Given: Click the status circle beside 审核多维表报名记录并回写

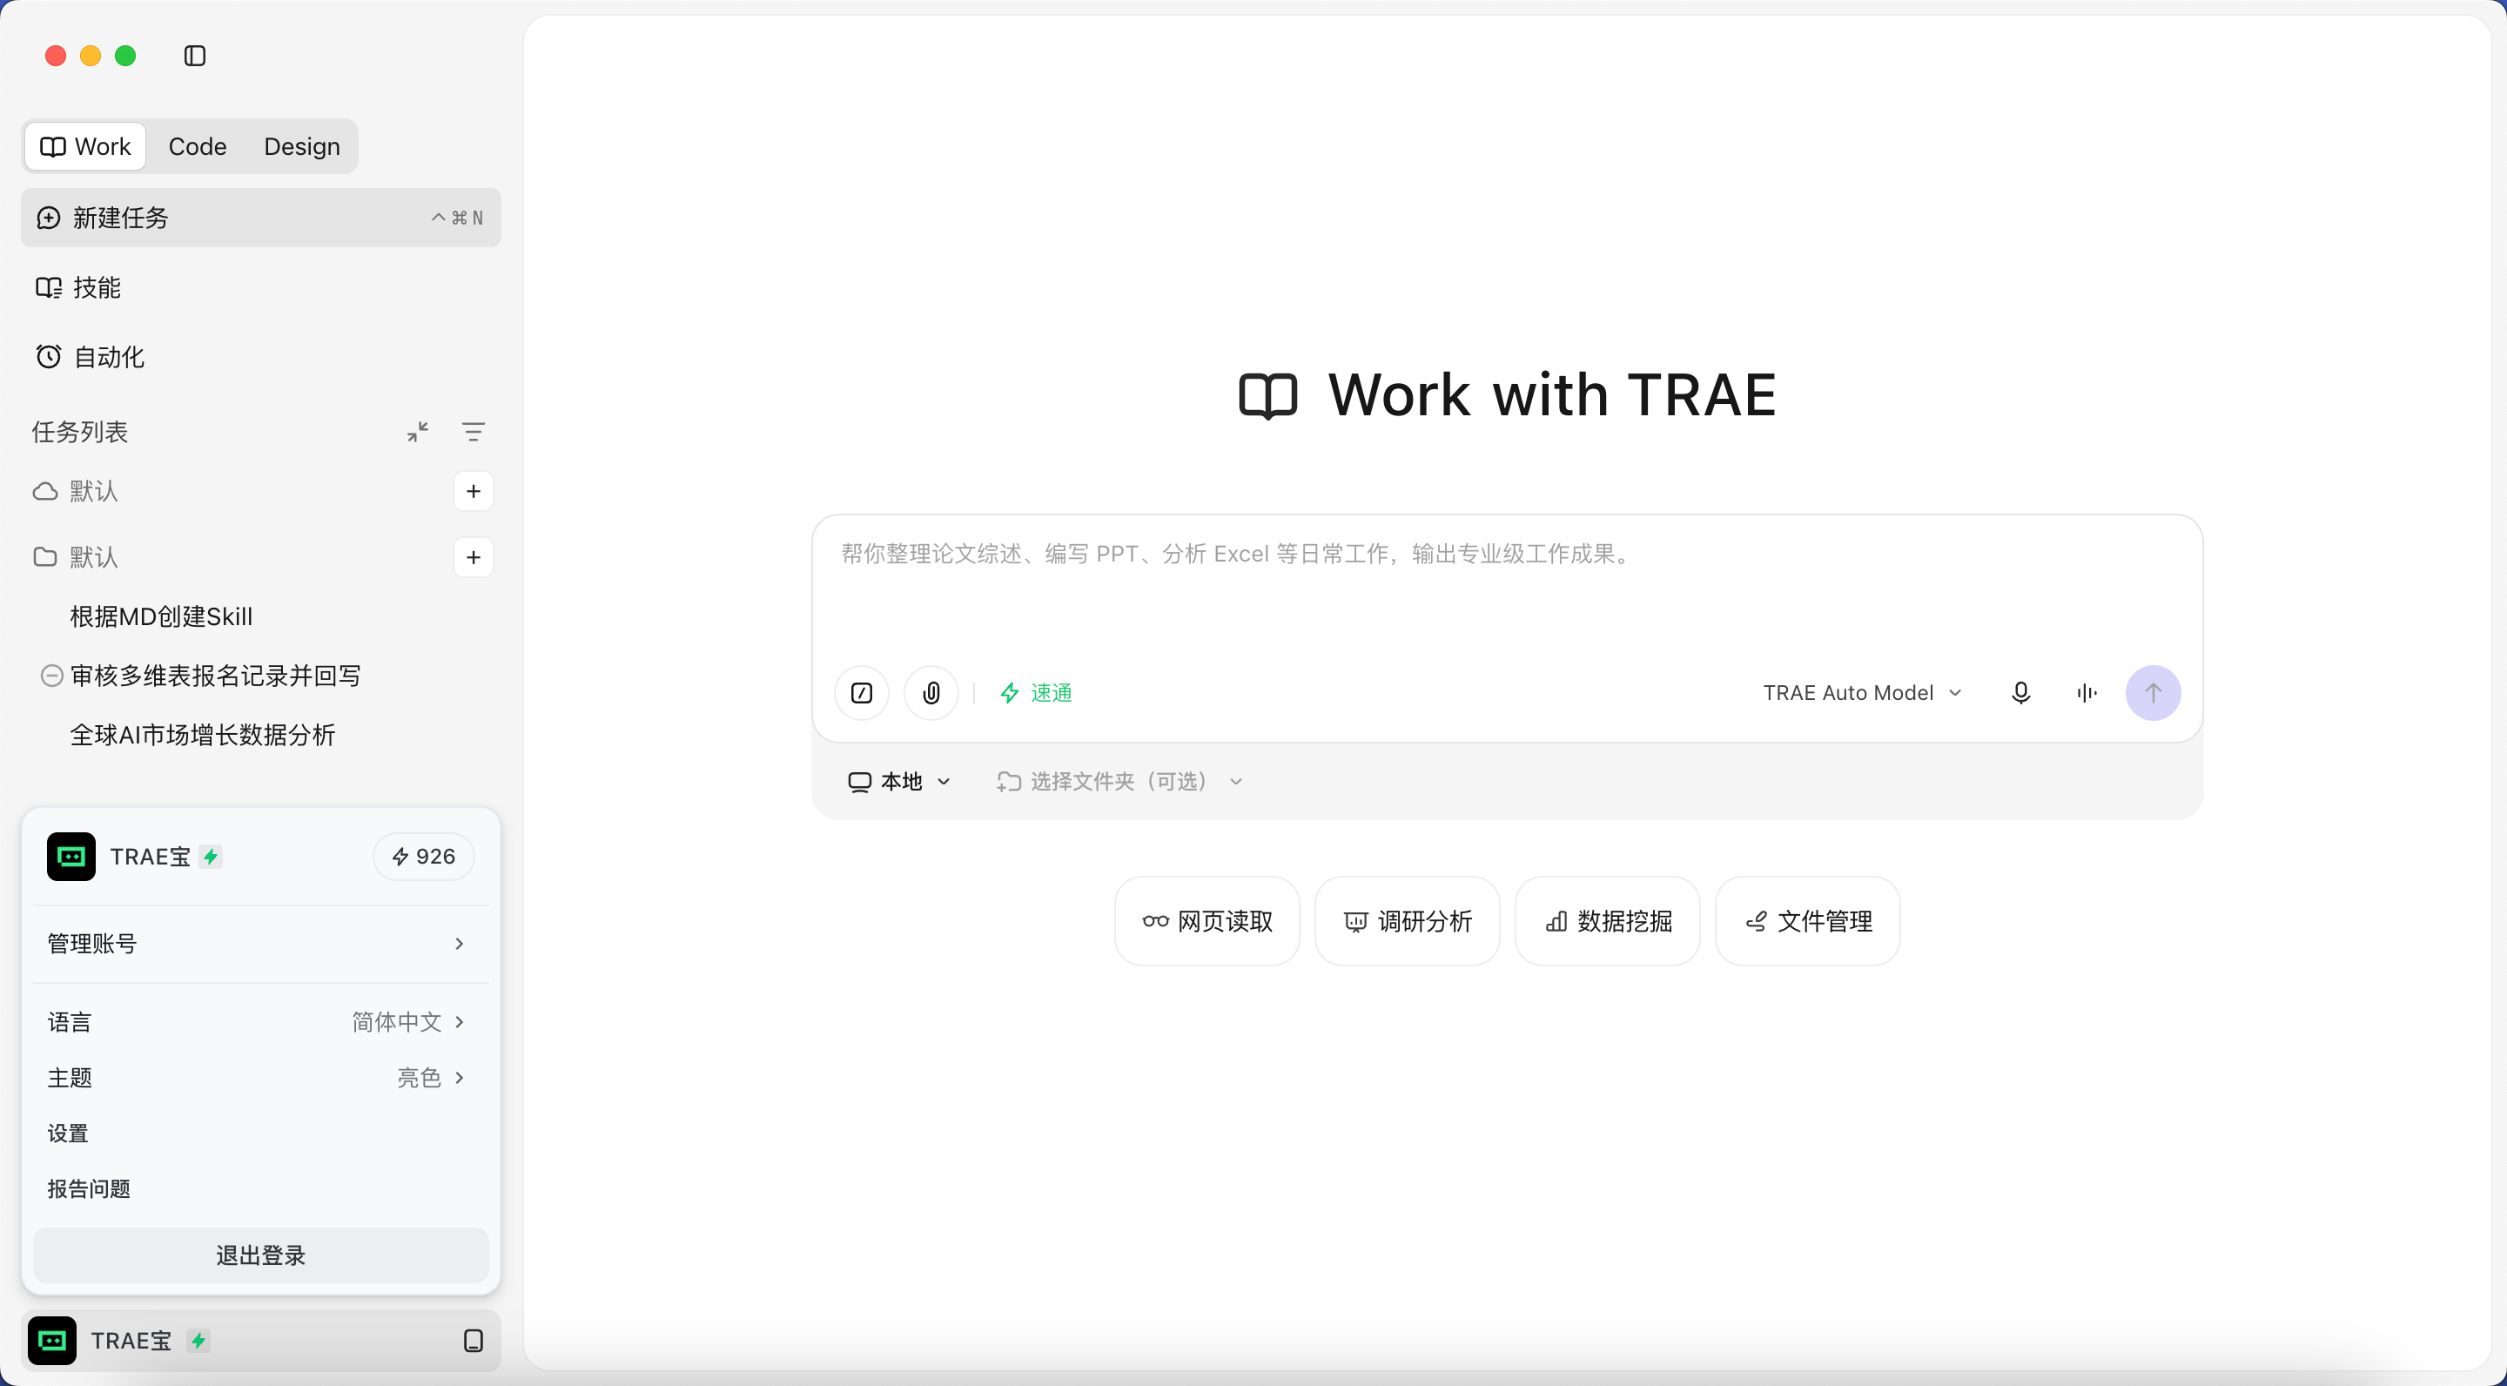Looking at the screenshot, I should click(51, 676).
